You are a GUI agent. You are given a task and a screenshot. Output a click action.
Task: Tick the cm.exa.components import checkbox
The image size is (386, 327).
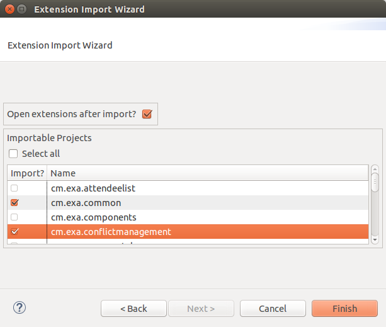[x=14, y=217]
